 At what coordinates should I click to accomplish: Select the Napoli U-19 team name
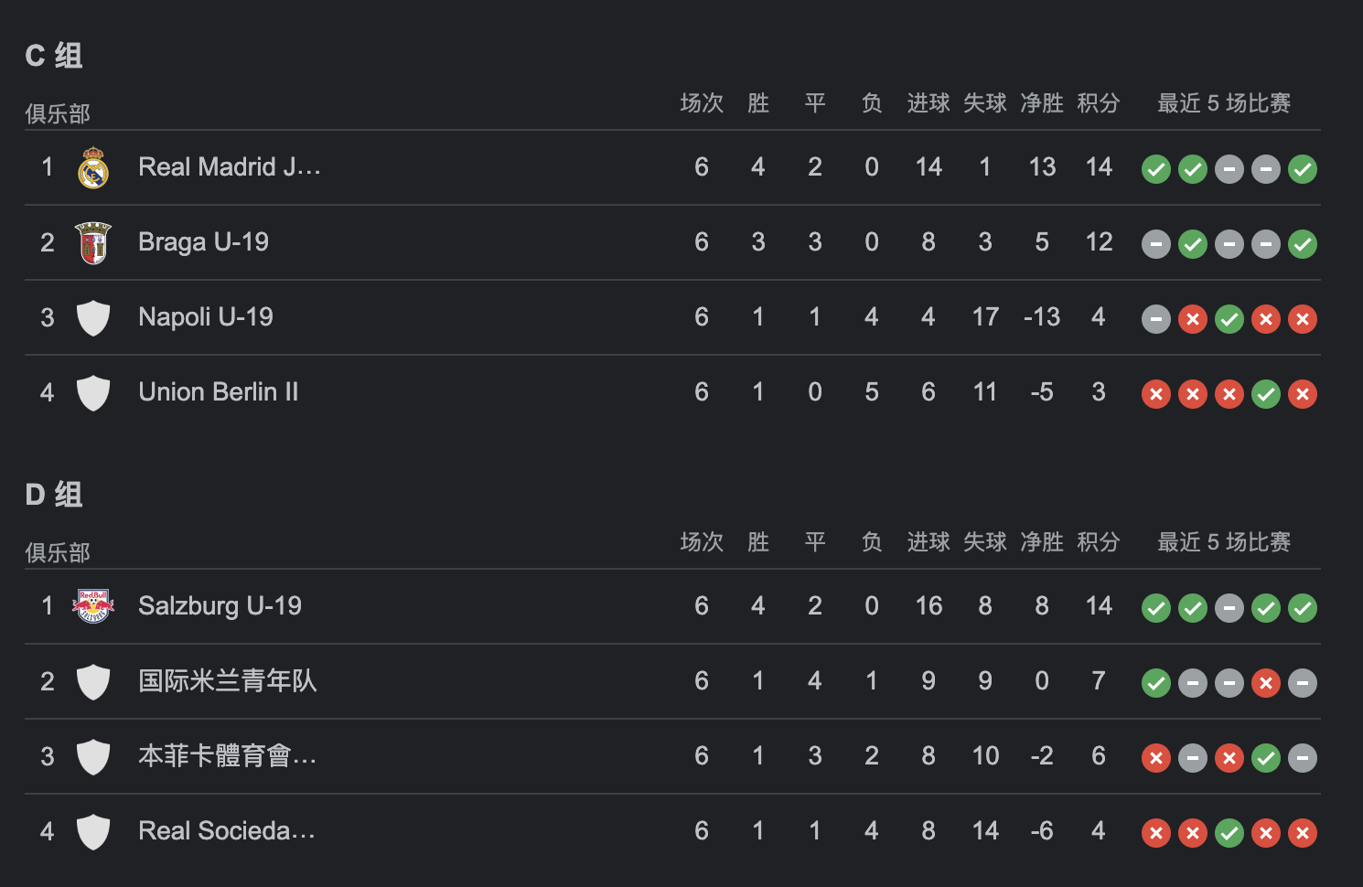[206, 317]
